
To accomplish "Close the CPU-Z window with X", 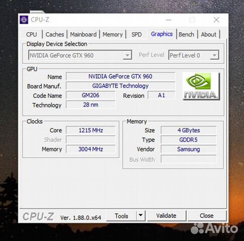I will 216,20.
